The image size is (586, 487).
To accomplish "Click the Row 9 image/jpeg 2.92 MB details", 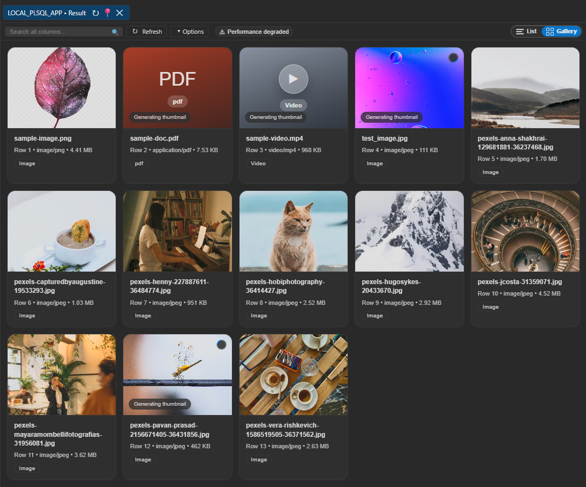I will coord(402,303).
